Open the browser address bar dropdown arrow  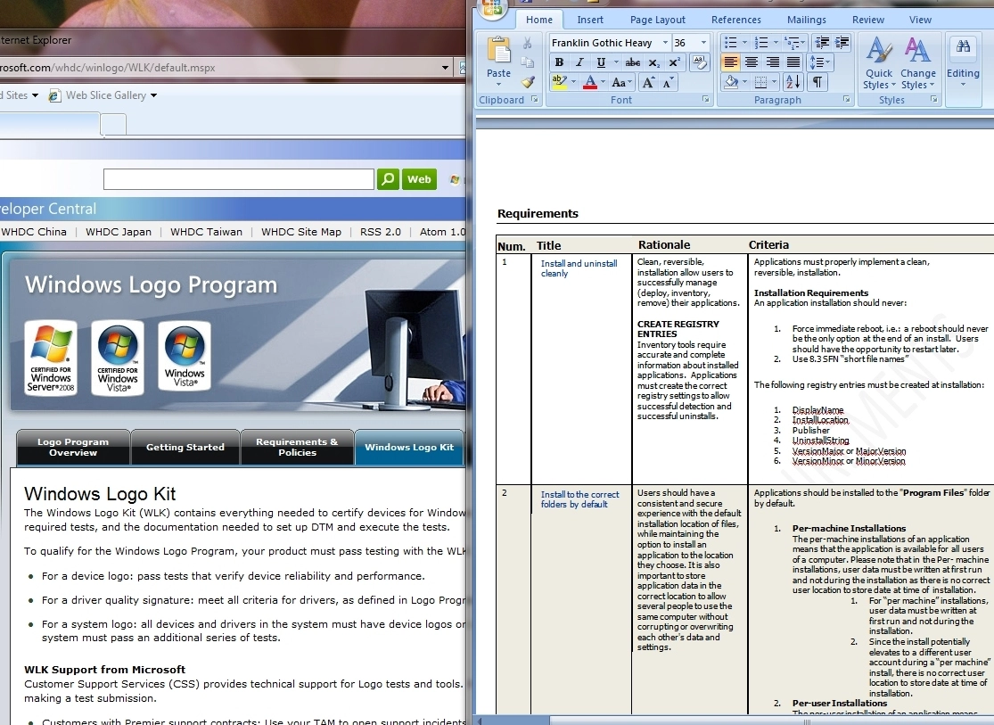446,67
